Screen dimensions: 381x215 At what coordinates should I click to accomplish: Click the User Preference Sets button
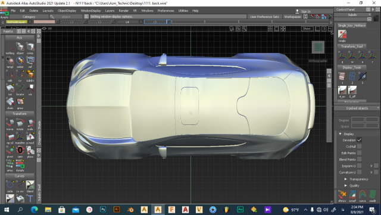(x=264, y=17)
